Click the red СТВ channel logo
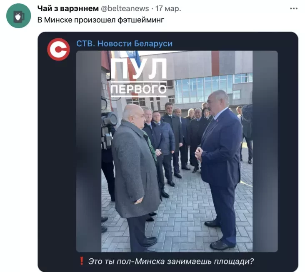 click(59, 50)
